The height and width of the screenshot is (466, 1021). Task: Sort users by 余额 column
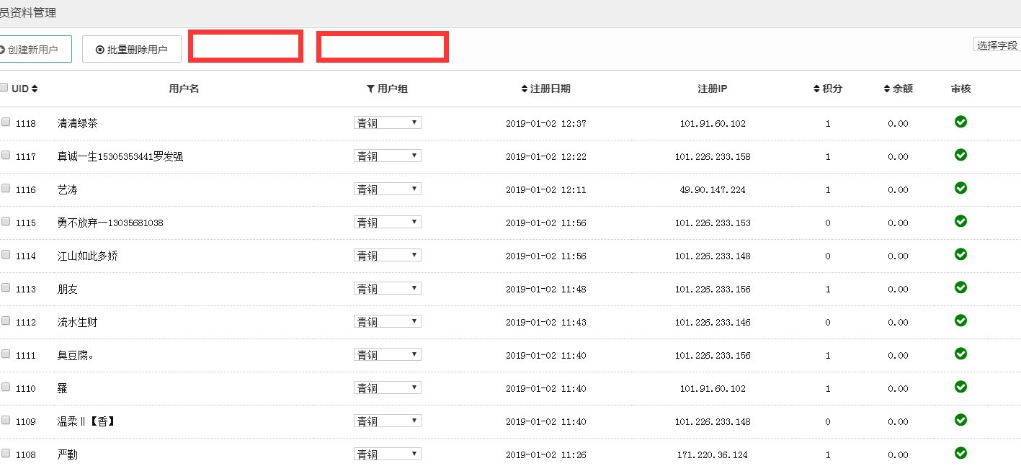tap(887, 89)
